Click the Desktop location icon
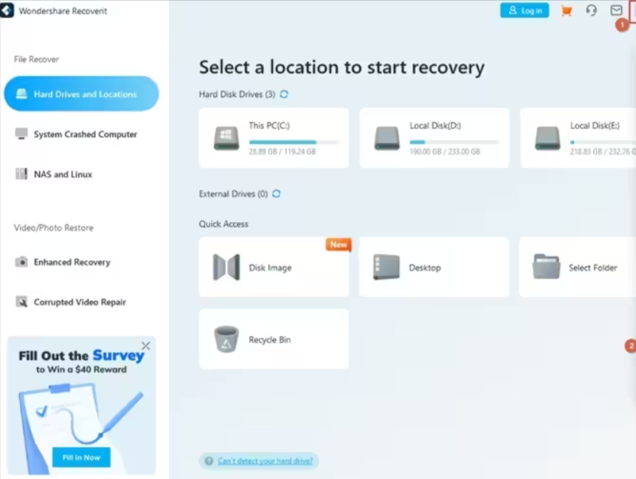The height and width of the screenshot is (479, 636). point(386,267)
